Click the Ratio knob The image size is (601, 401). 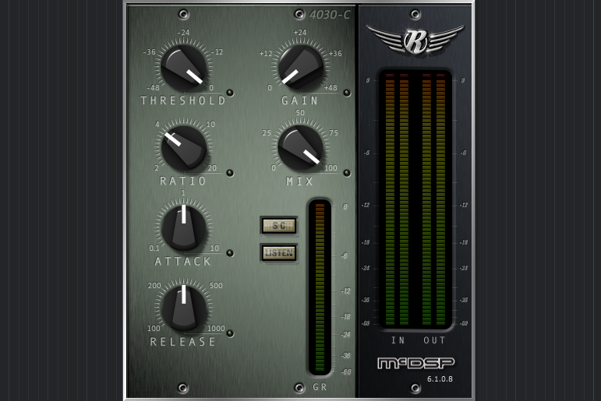point(184,148)
